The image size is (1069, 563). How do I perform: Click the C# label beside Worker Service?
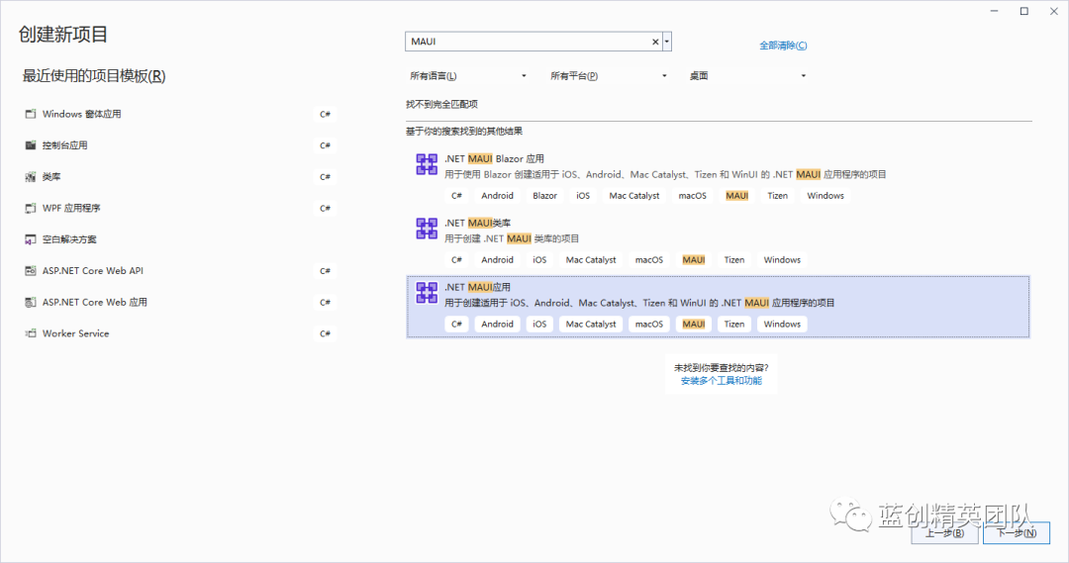326,333
